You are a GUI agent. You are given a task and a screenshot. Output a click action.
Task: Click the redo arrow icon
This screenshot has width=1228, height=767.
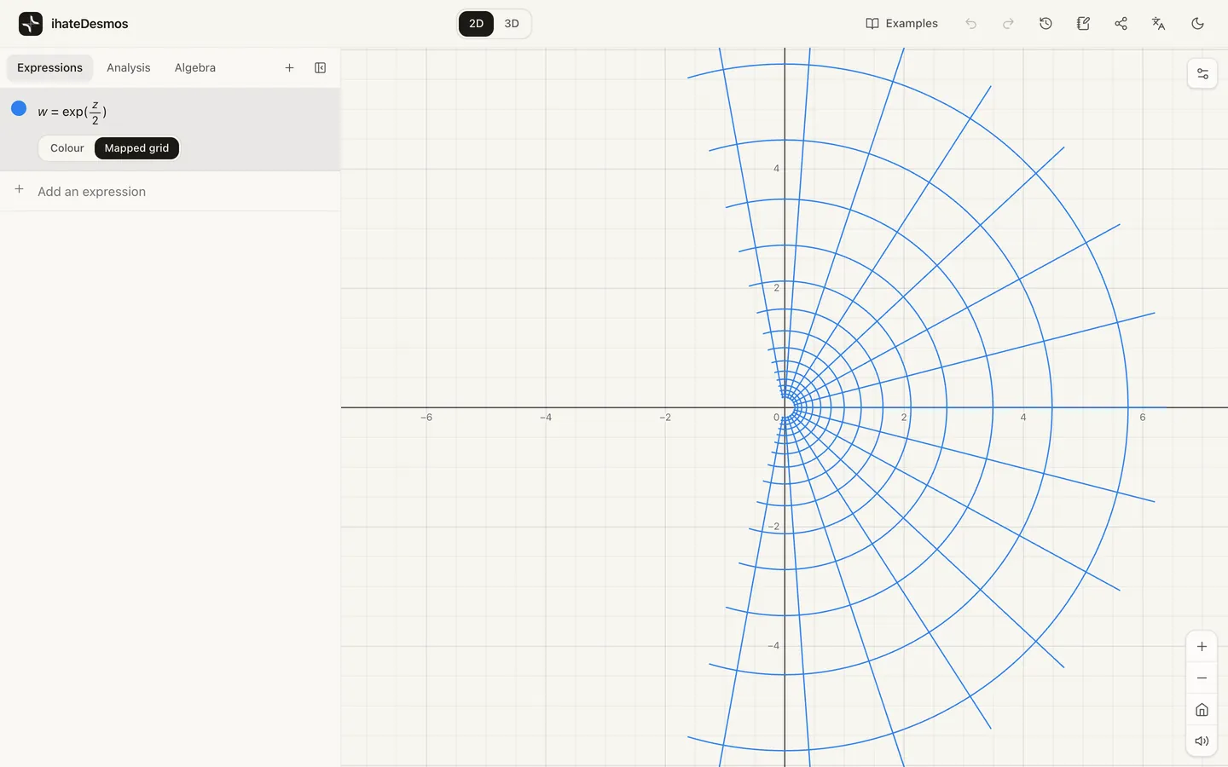(1008, 24)
